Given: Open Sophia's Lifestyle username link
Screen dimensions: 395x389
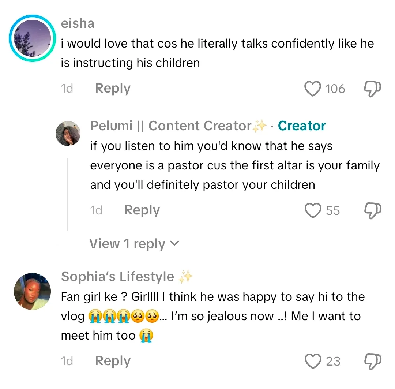Looking at the screenshot, I should click(x=117, y=277).
